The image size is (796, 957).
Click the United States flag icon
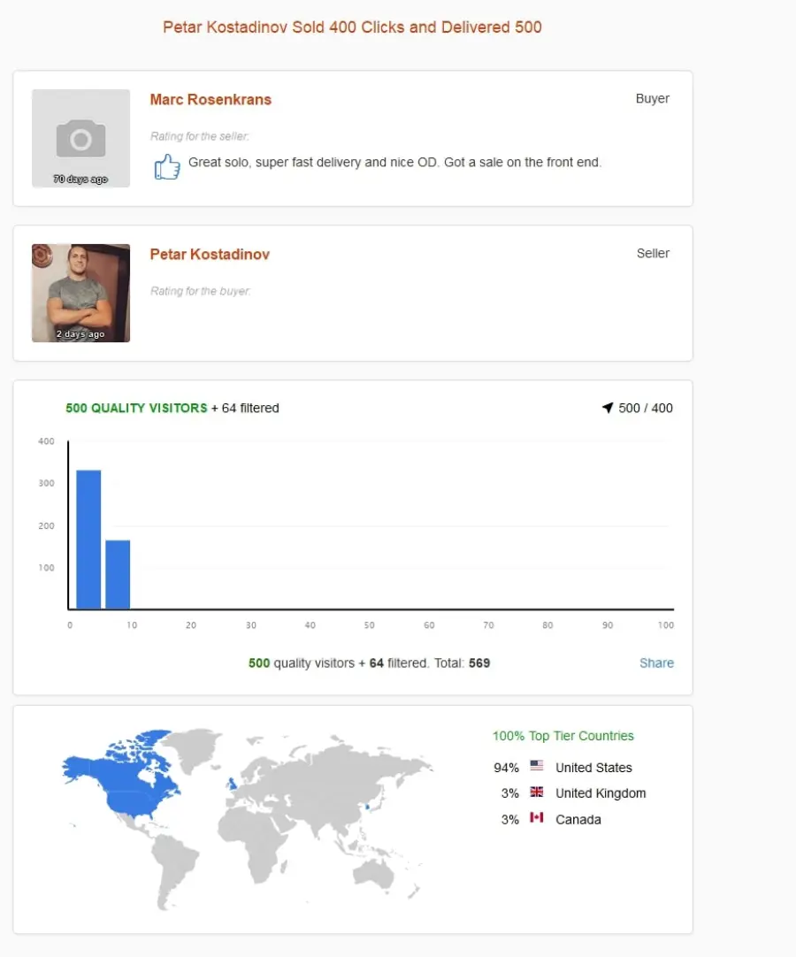coord(537,765)
